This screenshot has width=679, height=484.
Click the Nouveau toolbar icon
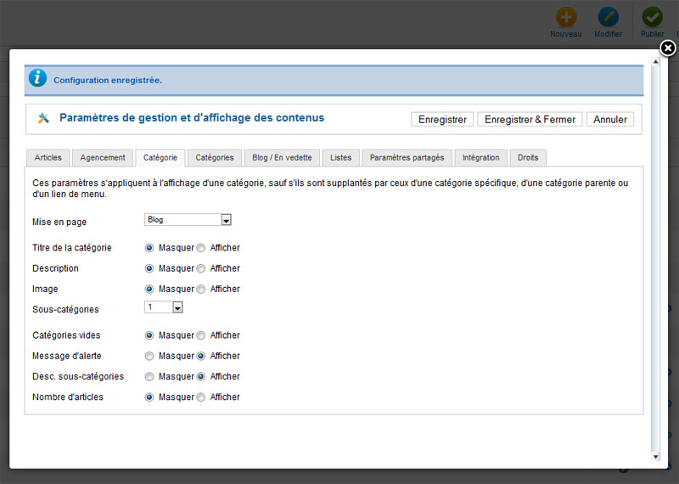pos(565,17)
